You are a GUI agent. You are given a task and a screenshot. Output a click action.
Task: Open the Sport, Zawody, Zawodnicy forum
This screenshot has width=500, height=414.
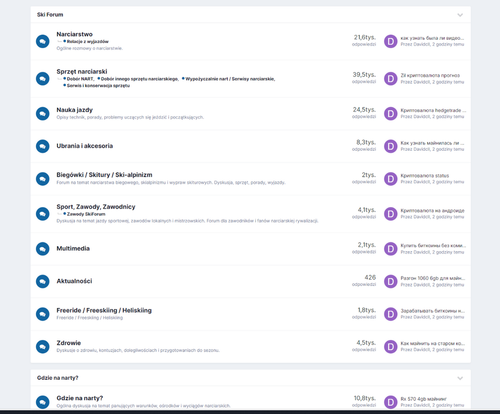(95, 206)
